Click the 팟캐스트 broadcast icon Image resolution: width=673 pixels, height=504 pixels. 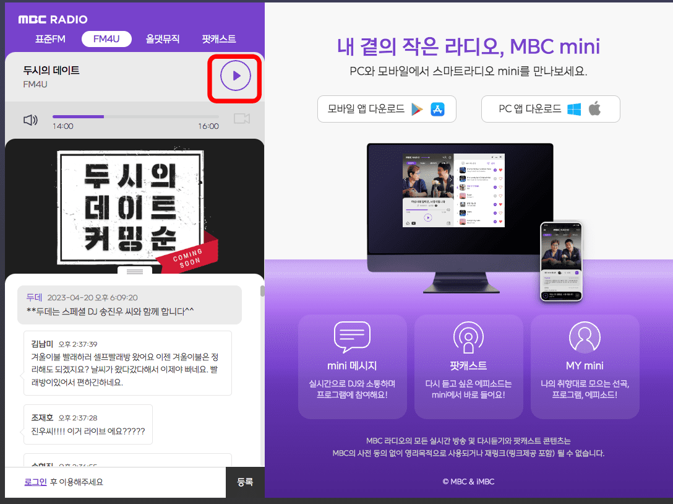468,337
